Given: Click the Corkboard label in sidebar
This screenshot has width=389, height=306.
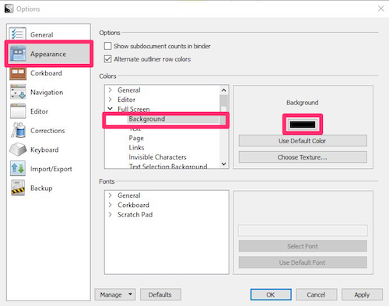Looking at the screenshot, I should pos(46,73).
